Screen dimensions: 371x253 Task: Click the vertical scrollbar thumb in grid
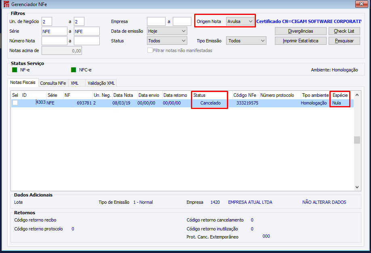[x=357, y=140]
